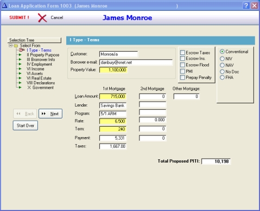The image size is (260, 211).
Task: Click the Back button
Action: coord(25,114)
